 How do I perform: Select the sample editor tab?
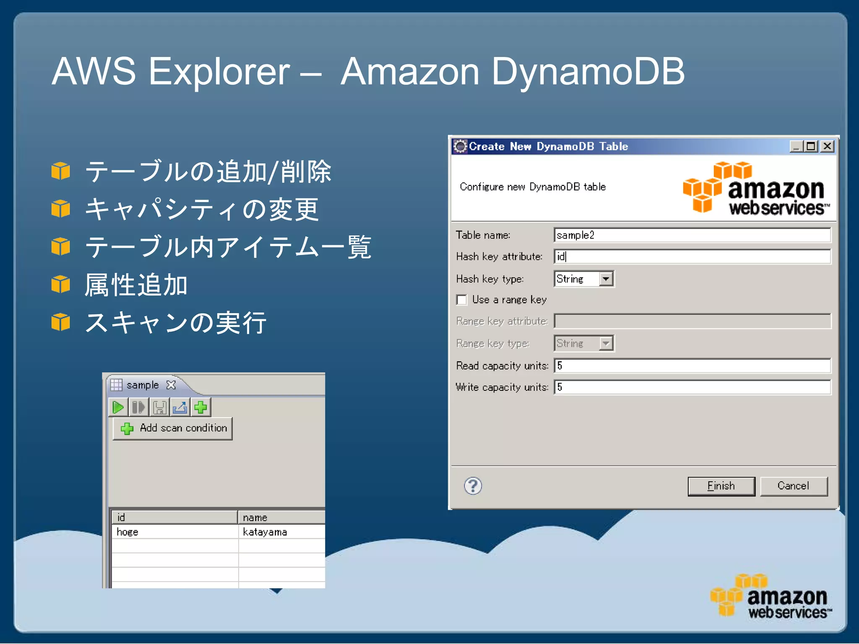pos(143,385)
